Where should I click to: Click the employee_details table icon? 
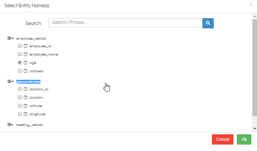tap(9, 39)
